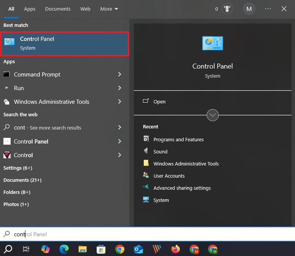This screenshot has width=295, height=256.
Task: Show Folders (8+) results
Action: (x=17, y=192)
